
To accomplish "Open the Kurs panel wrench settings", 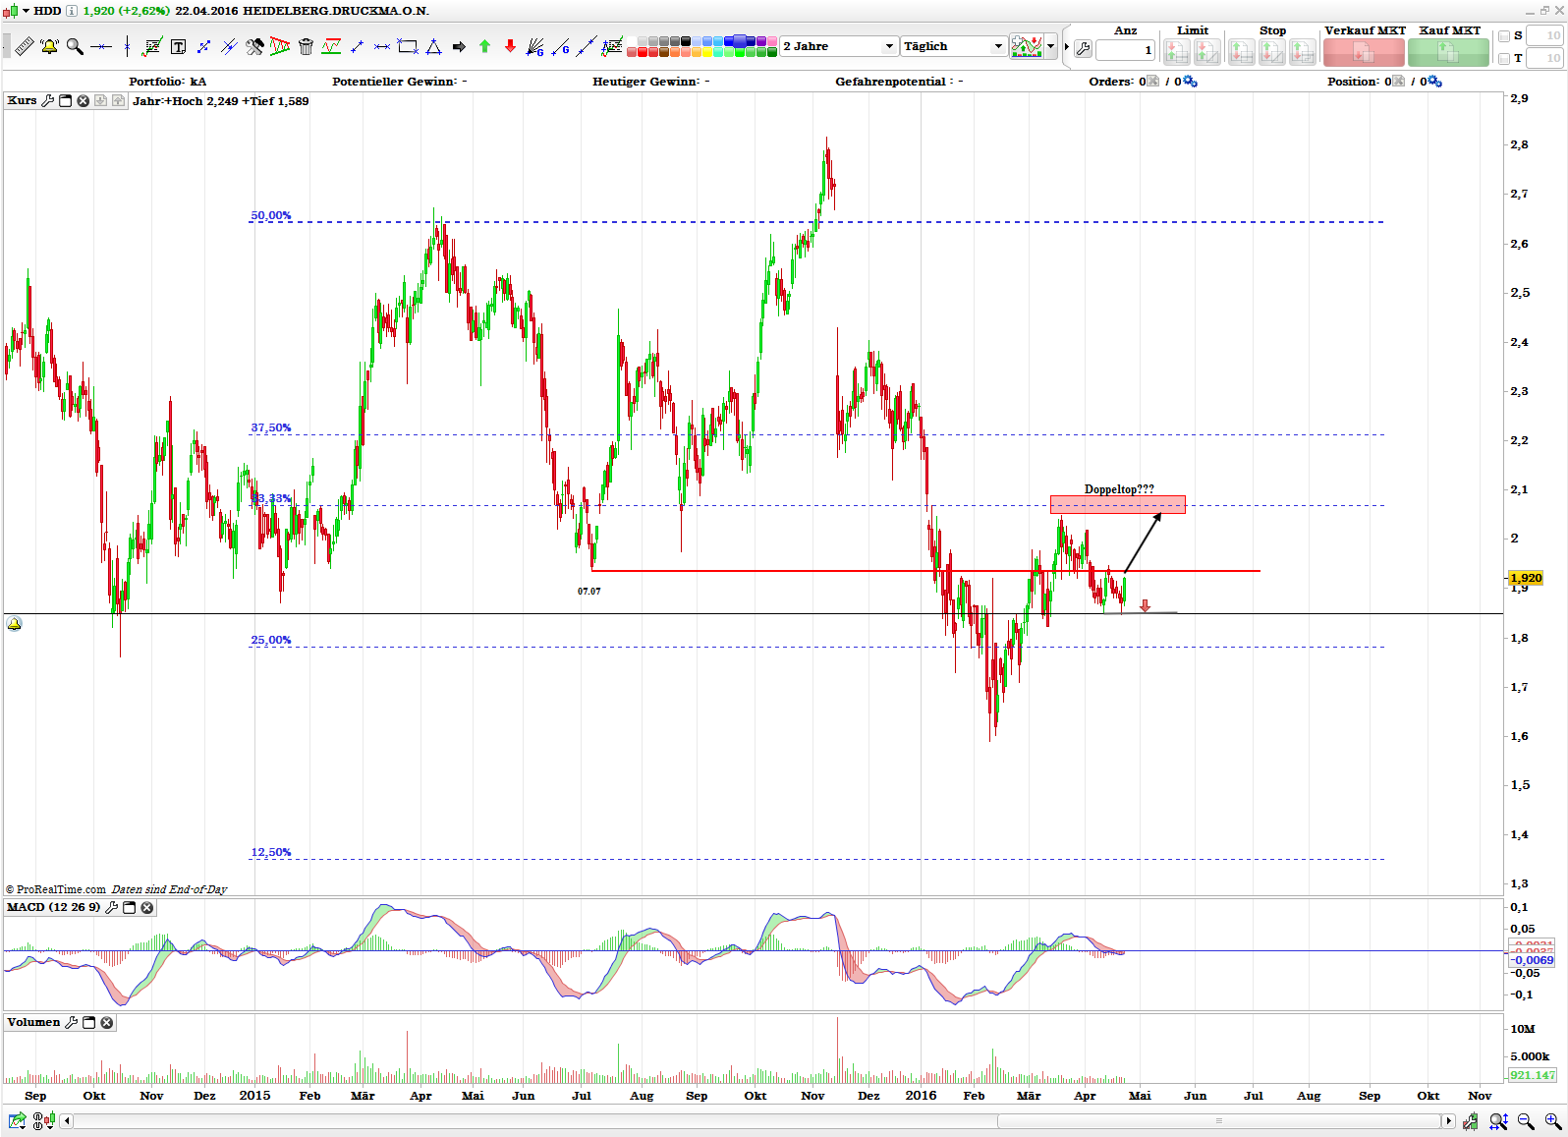I will click(47, 100).
